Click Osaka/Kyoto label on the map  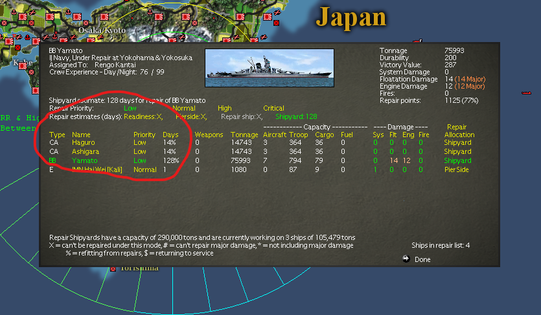(x=102, y=30)
